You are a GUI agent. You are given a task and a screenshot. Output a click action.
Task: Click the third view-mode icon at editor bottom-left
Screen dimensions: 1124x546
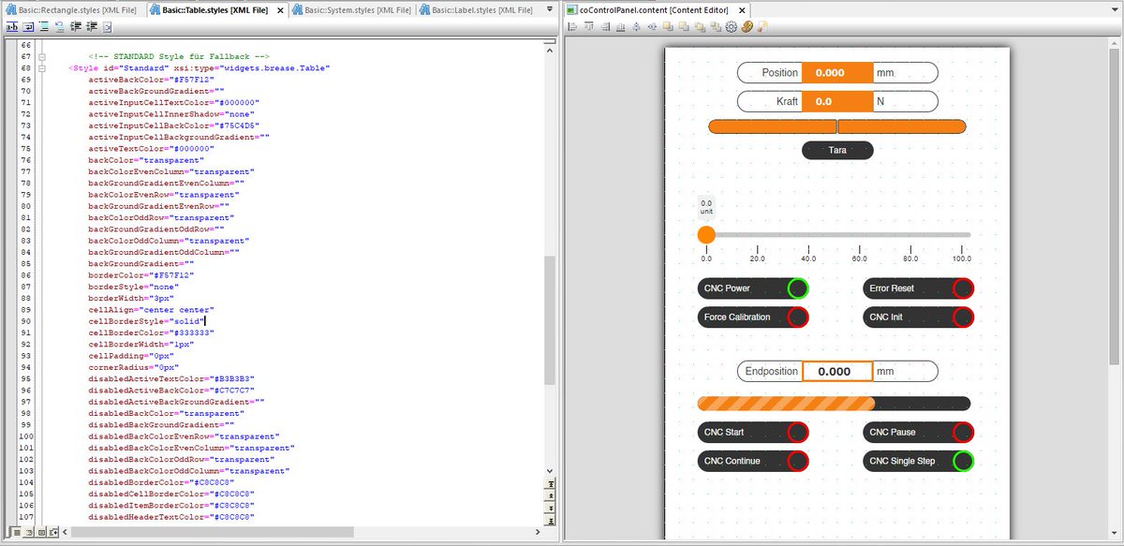click(41, 532)
